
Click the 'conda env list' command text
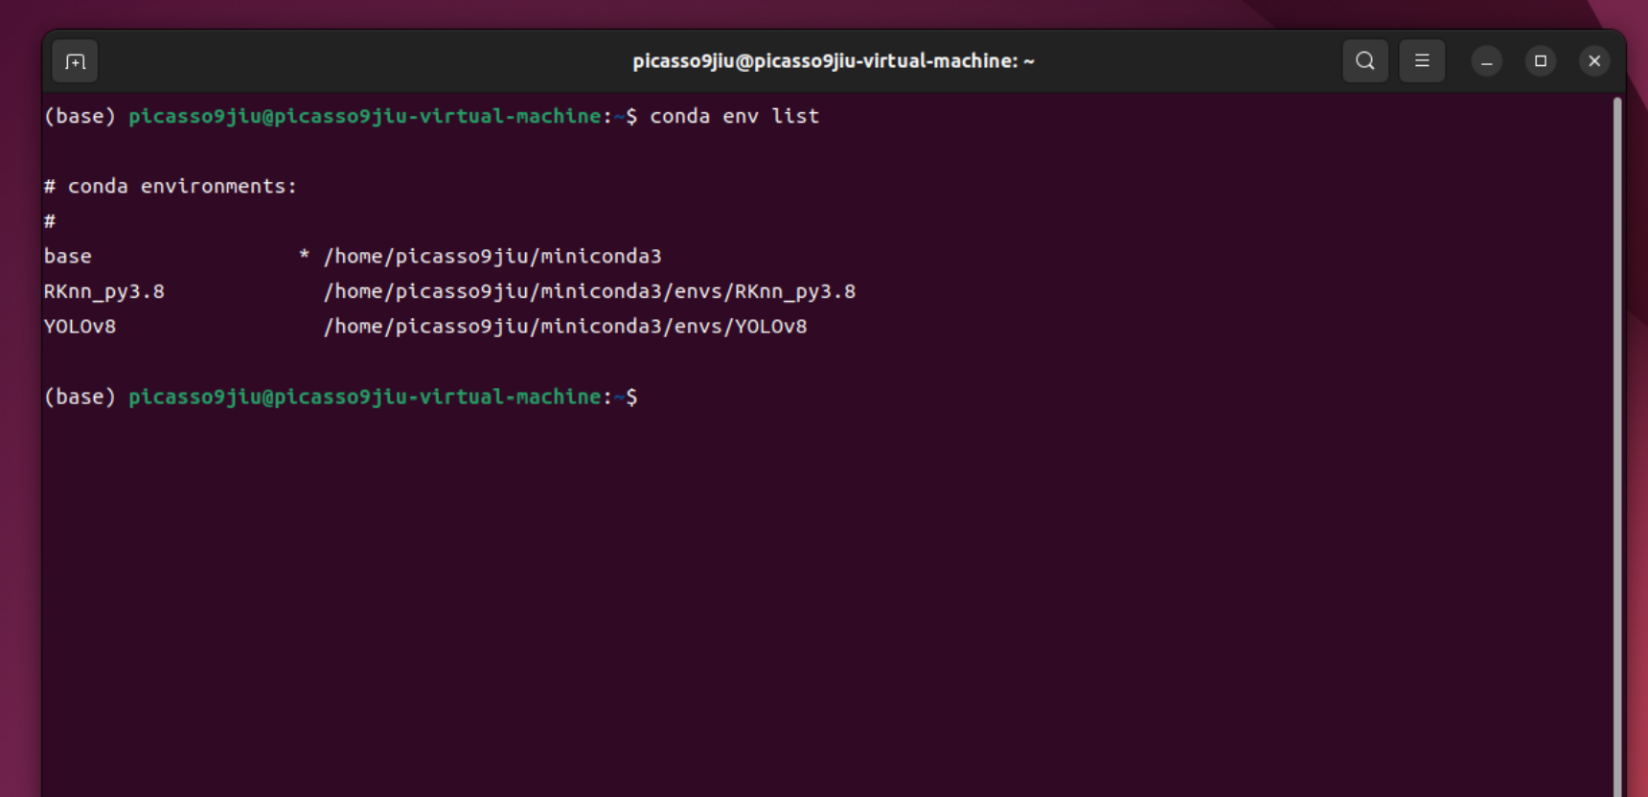coord(735,116)
